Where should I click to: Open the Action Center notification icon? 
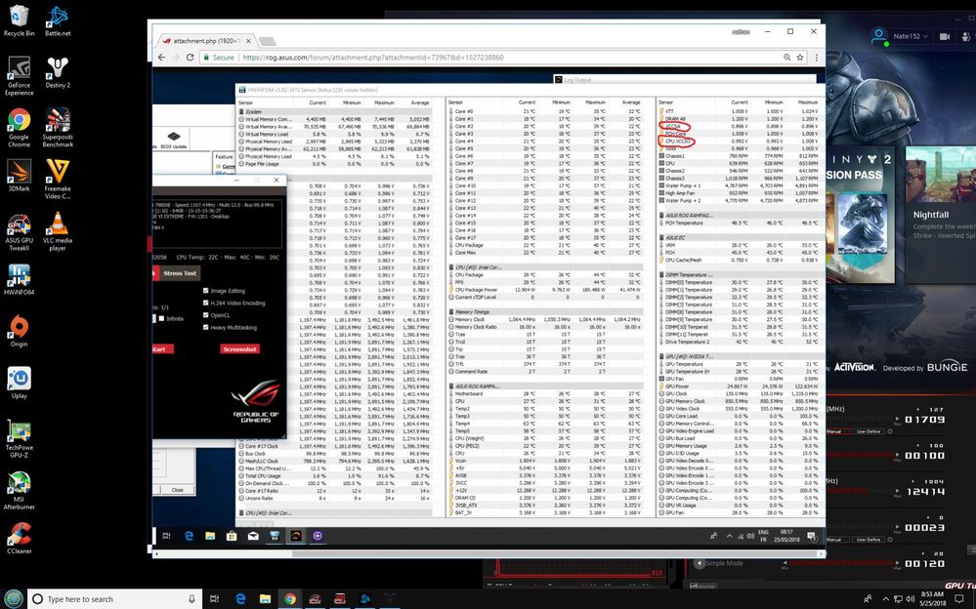pyautogui.click(x=959, y=599)
